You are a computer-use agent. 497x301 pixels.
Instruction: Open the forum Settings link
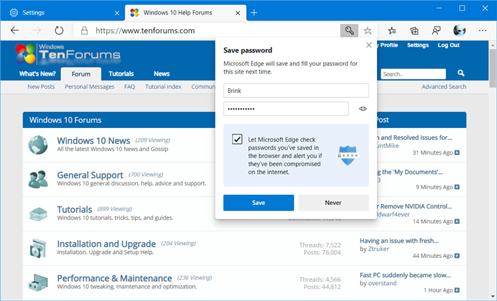[417, 45]
